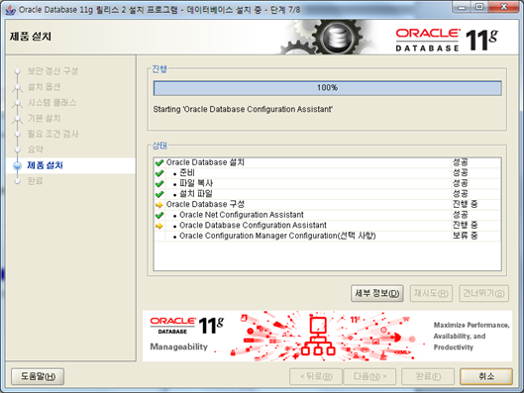
Task: Select 요약 step in sidebar
Action: click(x=35, y=149)
